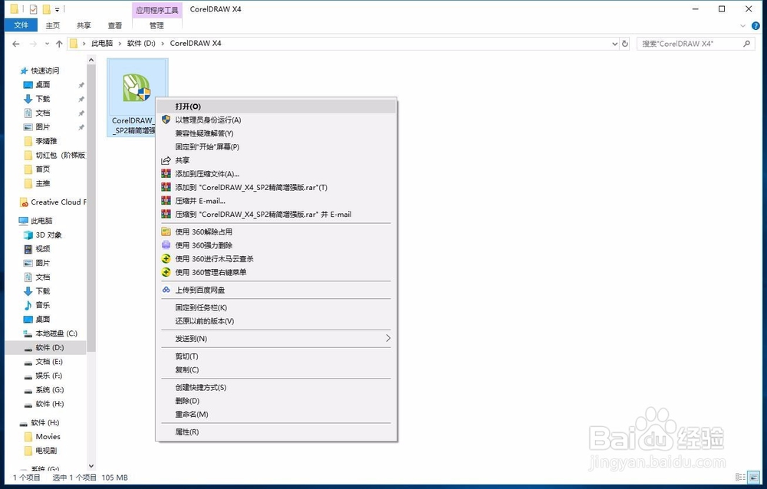Select the 软件 (D:) drive
Viewport: 767px width, 489px height.
point(46,348)
